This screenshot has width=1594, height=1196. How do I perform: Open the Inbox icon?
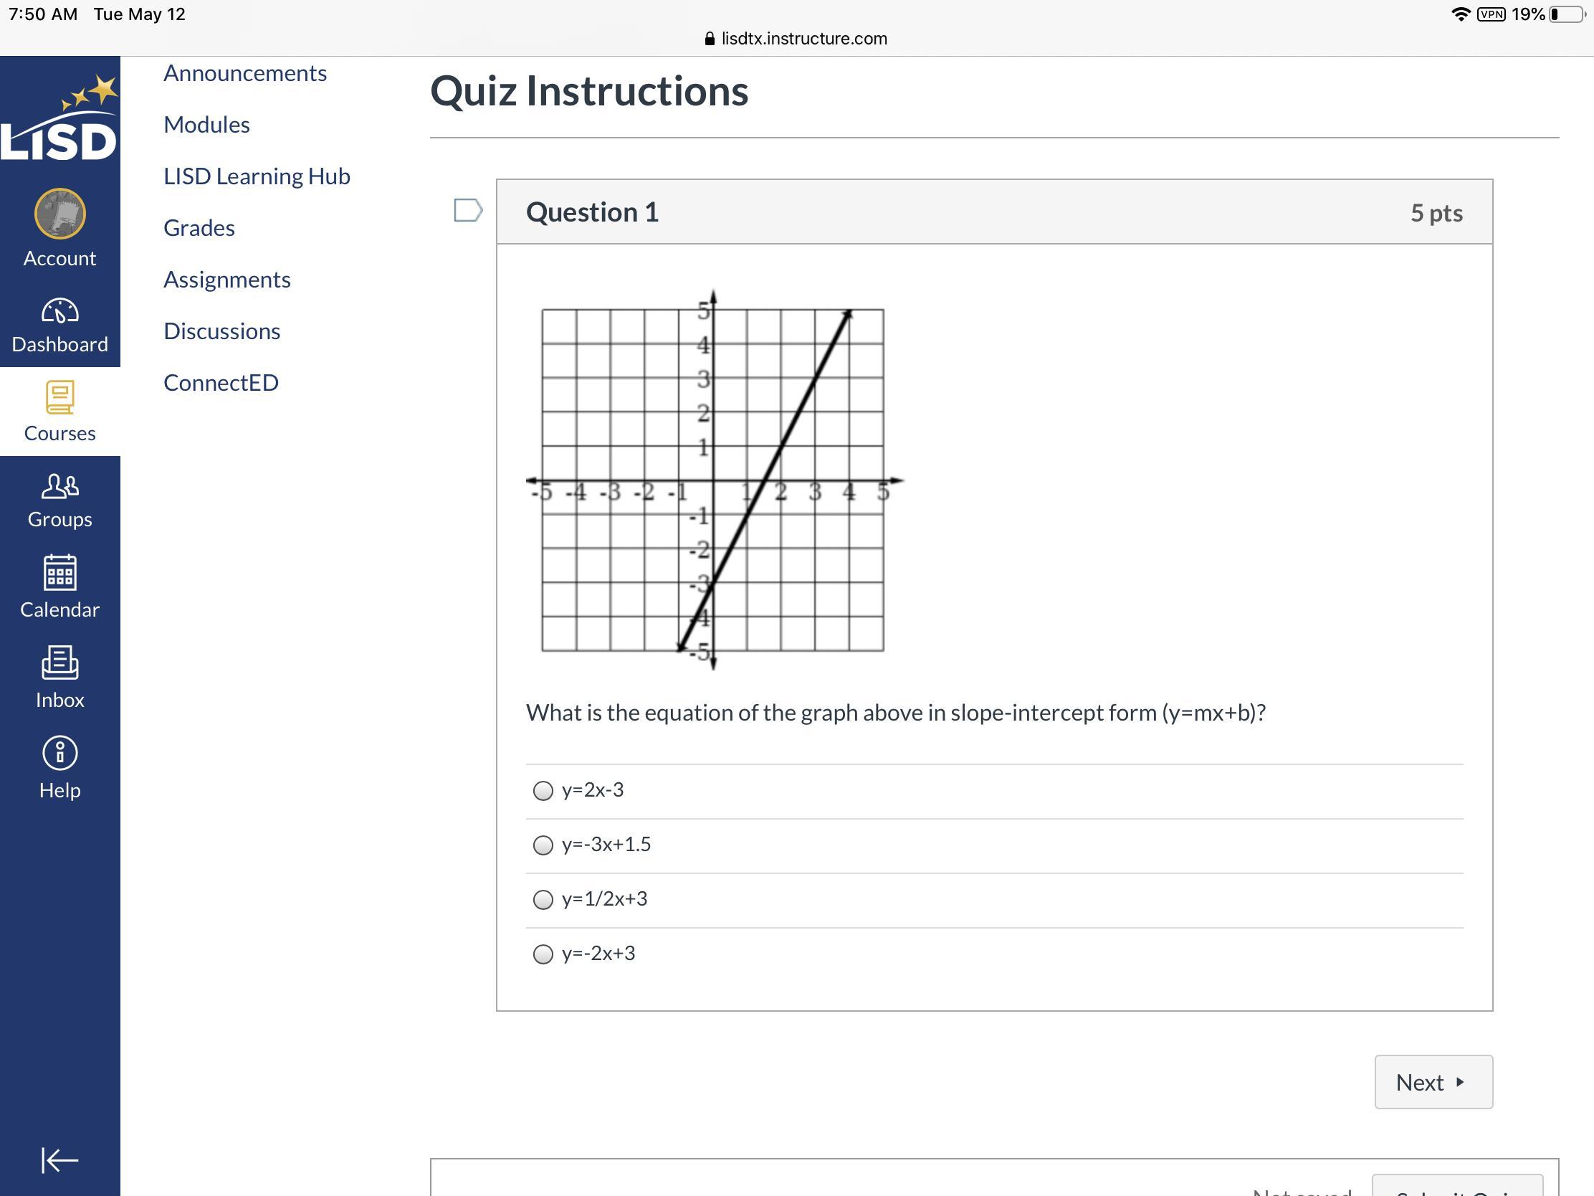59,663
